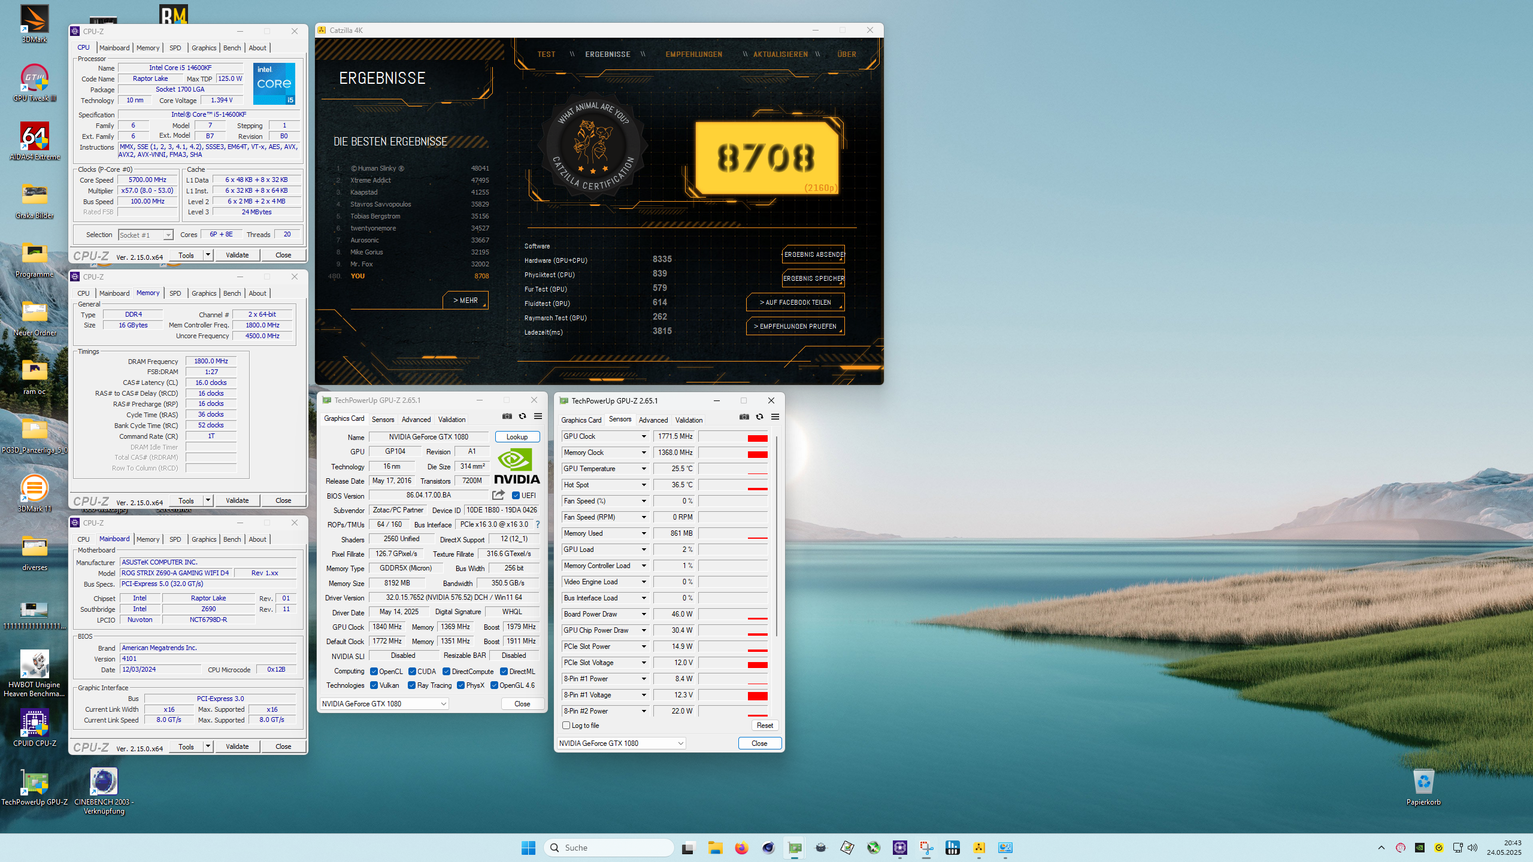Click camera icon in GPU-Z Sensors window
Image resolution: width=1533 pixels, height=862 pixels.
click(744, 417)
